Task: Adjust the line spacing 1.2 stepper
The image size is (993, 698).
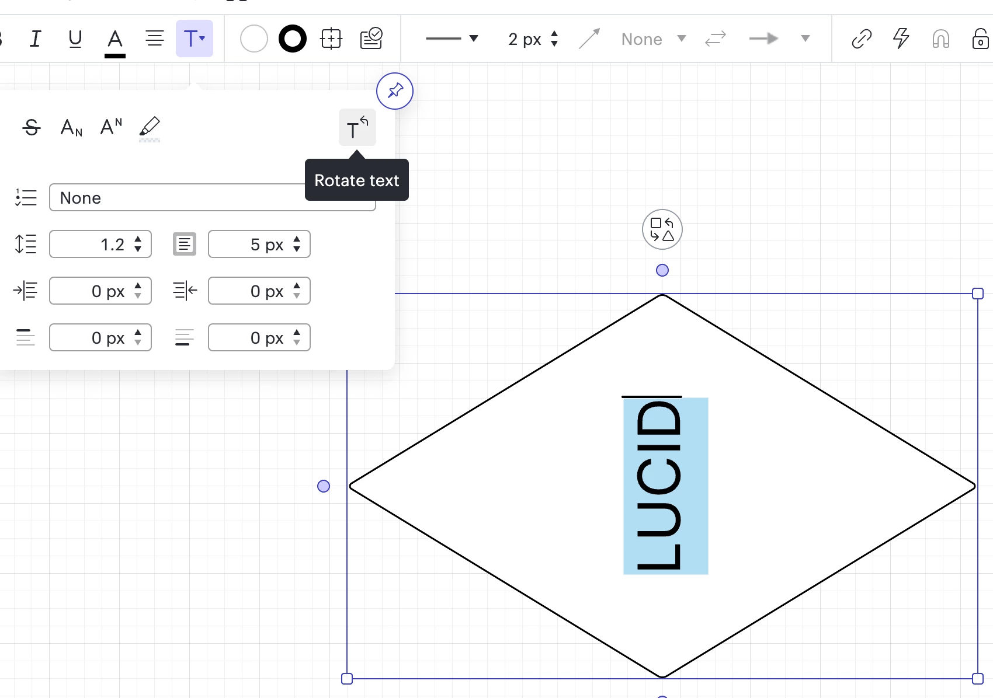Action: point(138,244)
